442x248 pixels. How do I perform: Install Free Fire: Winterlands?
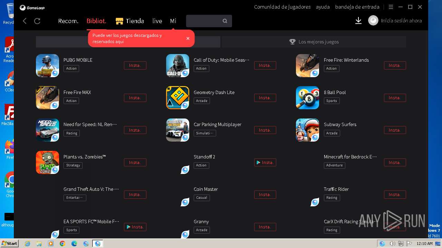pos(395,65)
